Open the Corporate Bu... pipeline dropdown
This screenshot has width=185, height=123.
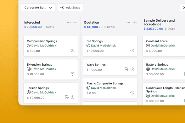(x=38, y=8)
